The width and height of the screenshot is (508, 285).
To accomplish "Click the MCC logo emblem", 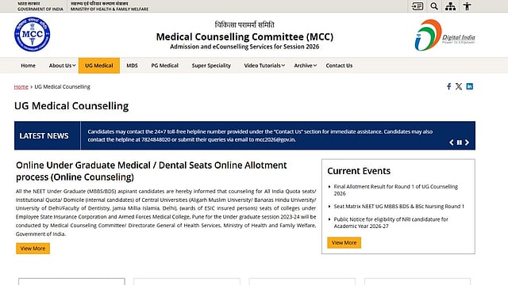I will point(32,34).
